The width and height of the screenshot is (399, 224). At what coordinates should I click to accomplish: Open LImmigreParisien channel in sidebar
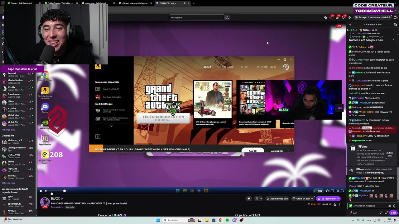pyautogui.click(x=18, y=149)
